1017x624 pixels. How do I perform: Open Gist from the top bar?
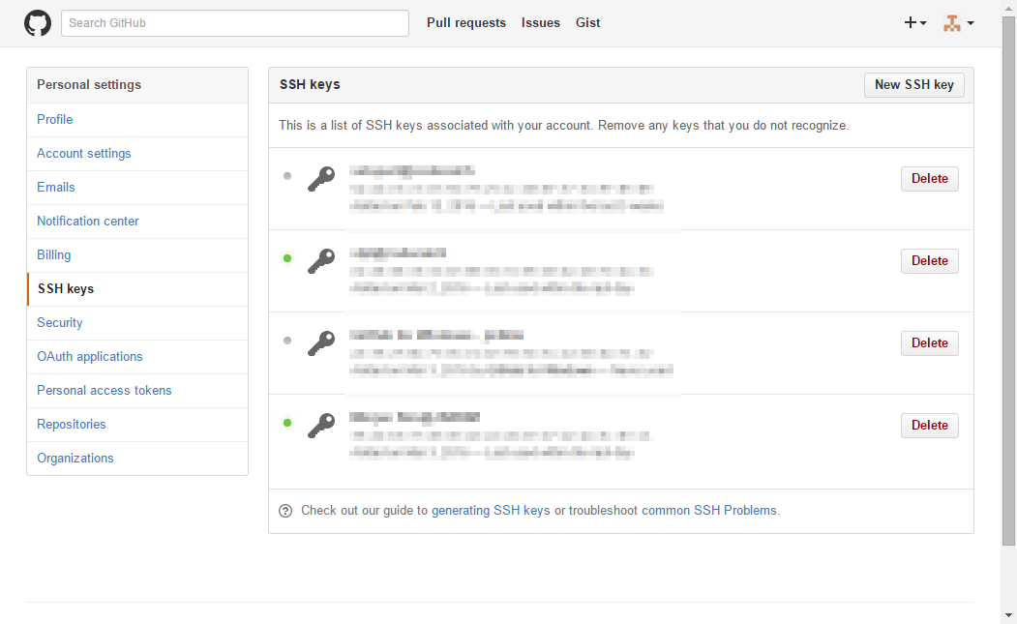(587, 22)
